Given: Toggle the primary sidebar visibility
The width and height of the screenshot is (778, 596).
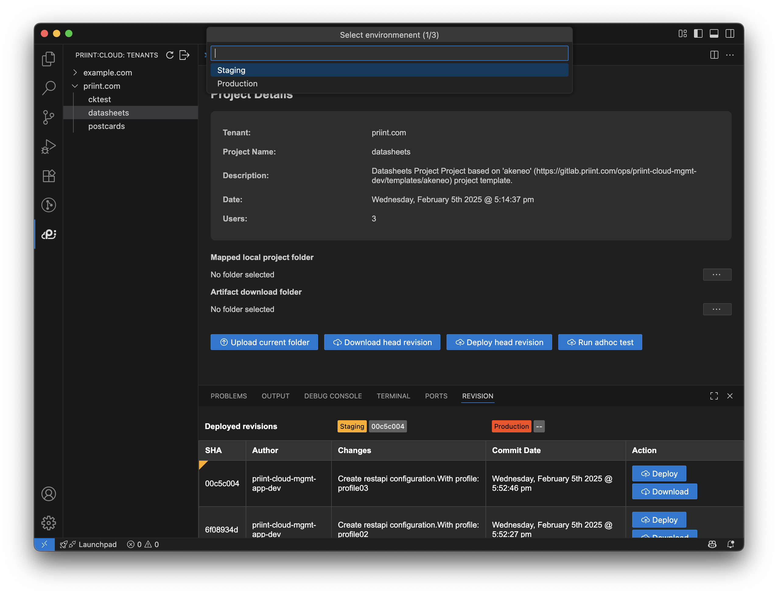Looking at the screenshot, I should [698, 33].
